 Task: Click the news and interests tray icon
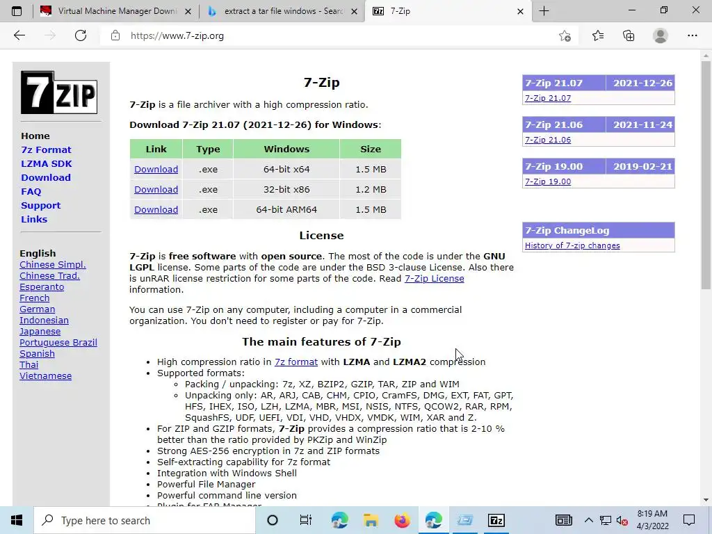(563, 520)
